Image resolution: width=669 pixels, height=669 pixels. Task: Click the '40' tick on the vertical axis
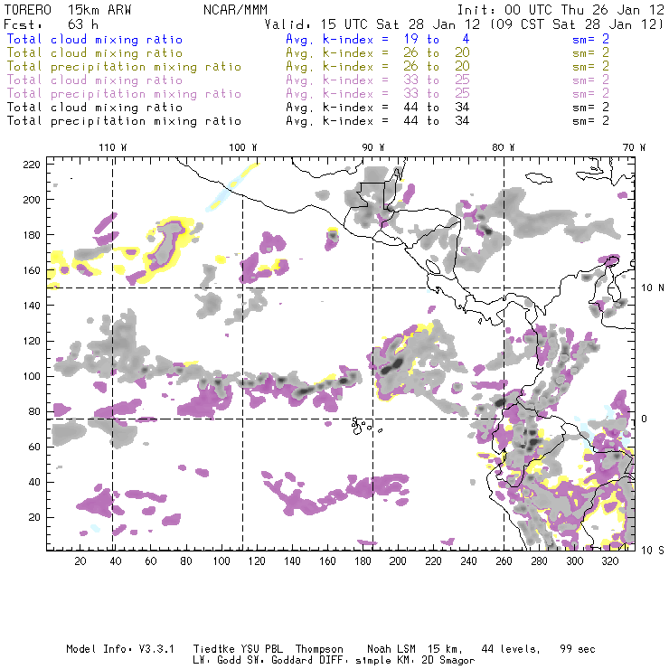tap(34, 482)
